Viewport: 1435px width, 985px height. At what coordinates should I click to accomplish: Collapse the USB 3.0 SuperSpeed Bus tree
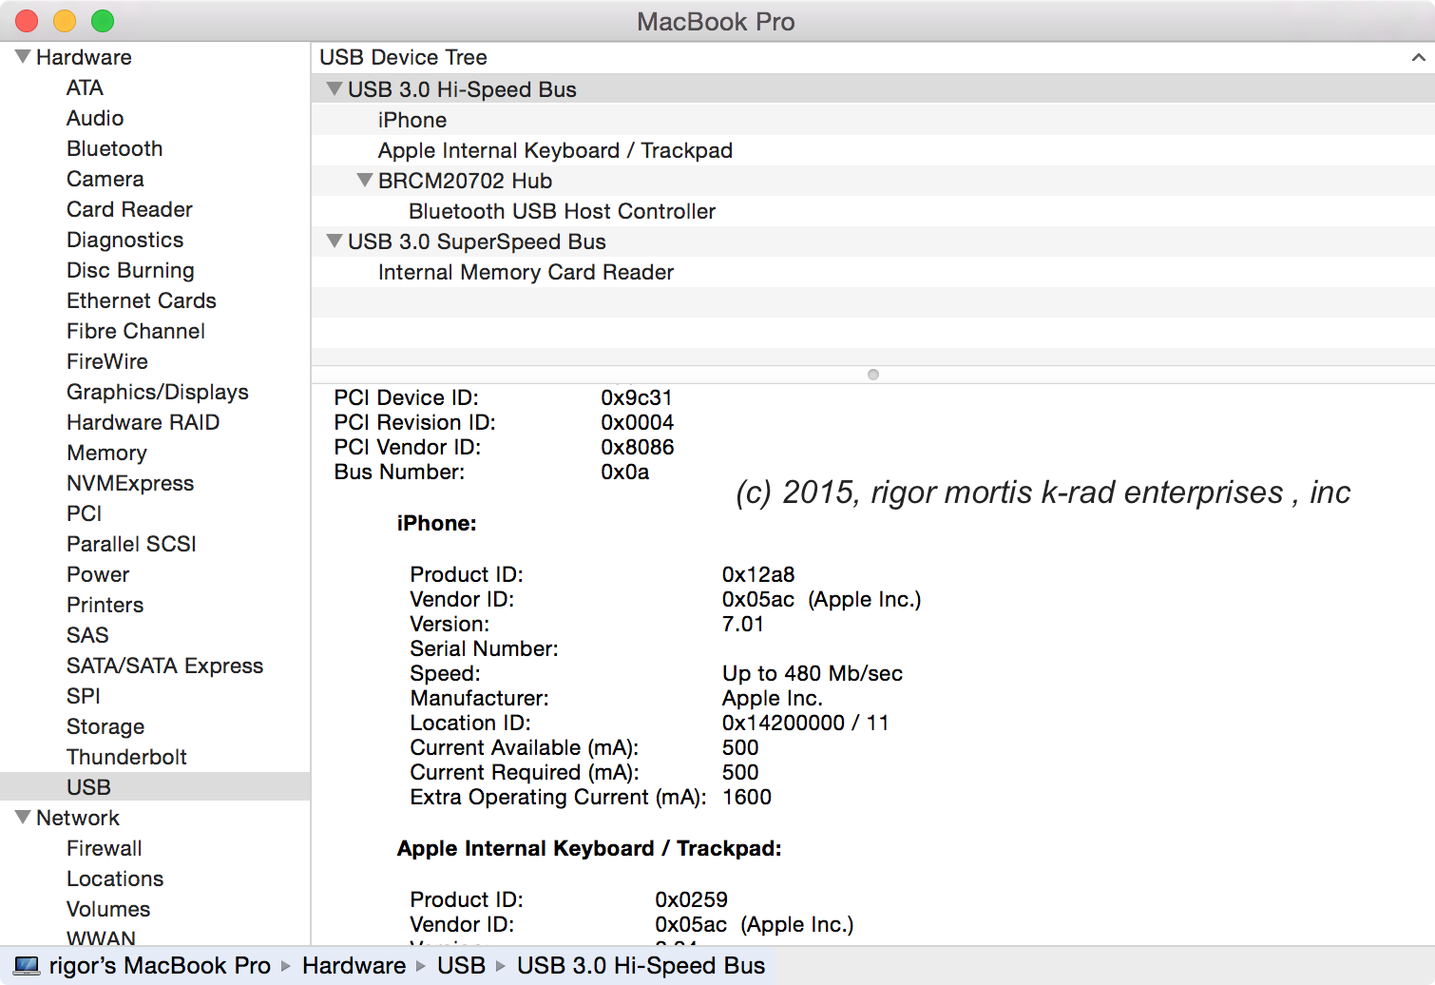pyautogui.click(x=334, y=241)
